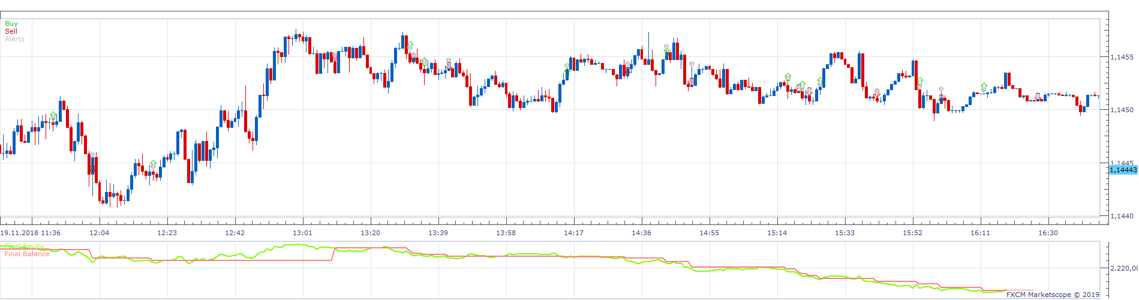This screenshot has width=1139, height=300.
Task: Click the 13:58 time axis label
Action: pos(506,233)
